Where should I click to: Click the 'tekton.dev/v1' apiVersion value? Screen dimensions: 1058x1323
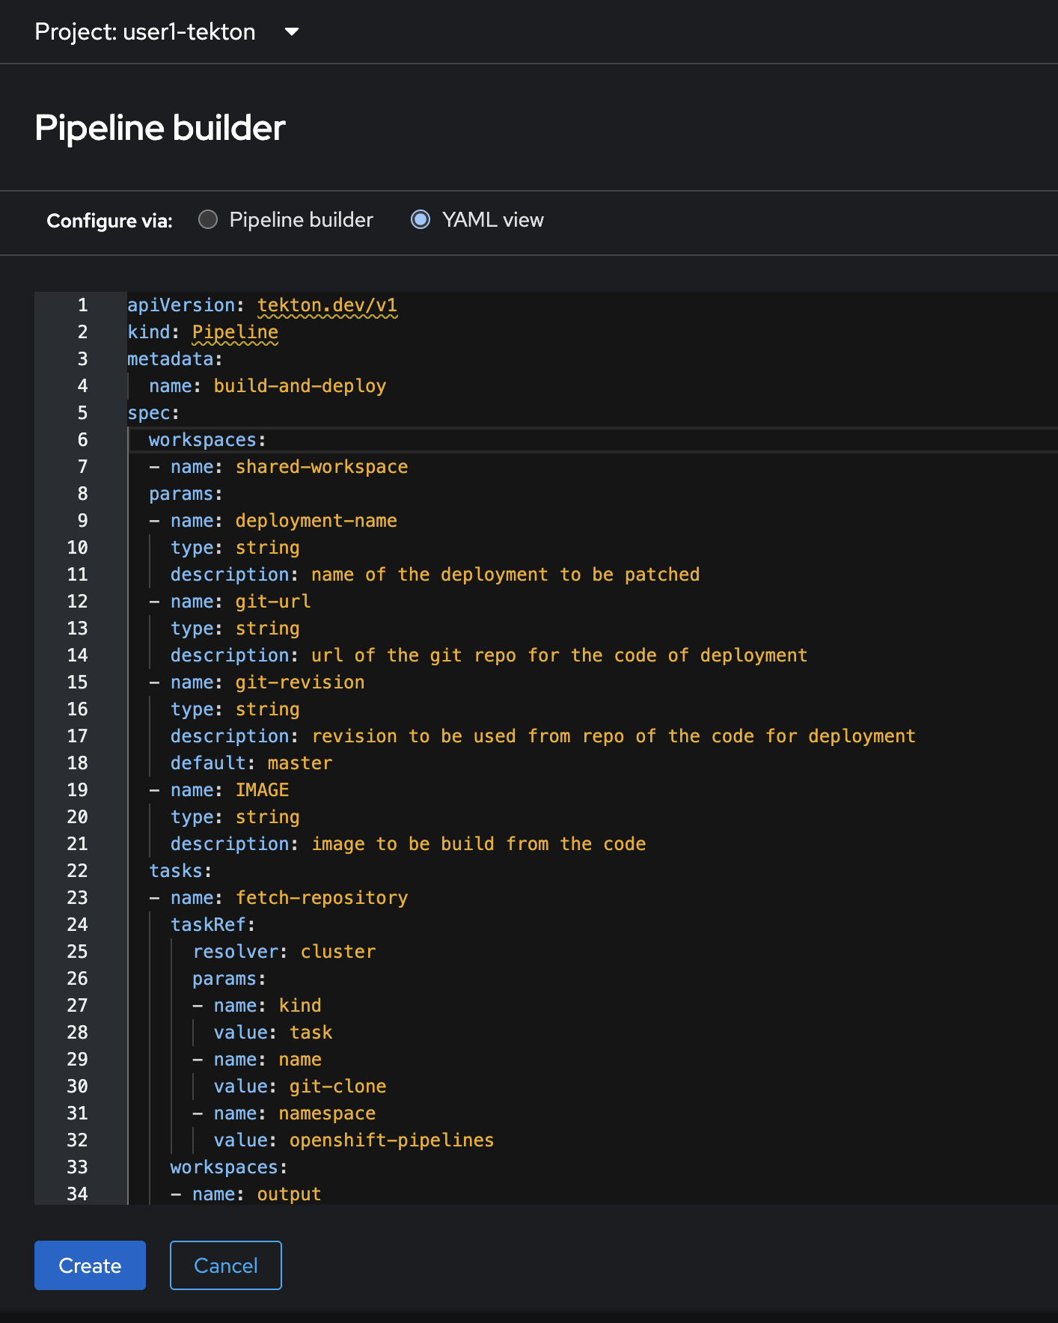327,305
